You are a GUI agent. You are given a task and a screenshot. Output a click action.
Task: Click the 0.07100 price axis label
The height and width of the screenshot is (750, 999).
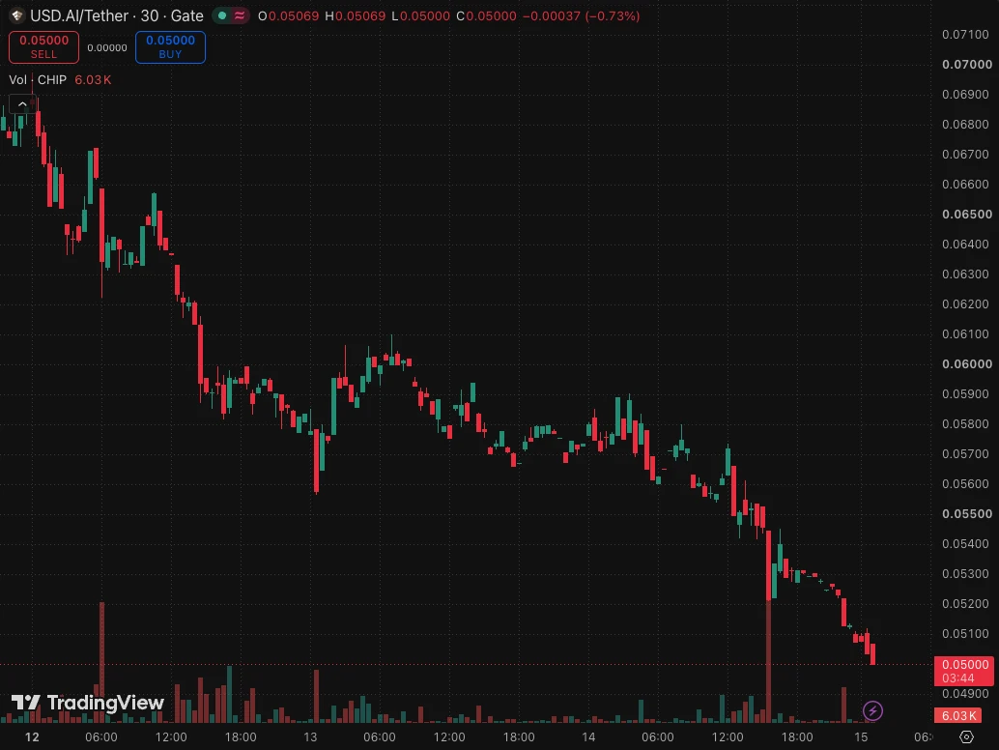coord(965,35)
